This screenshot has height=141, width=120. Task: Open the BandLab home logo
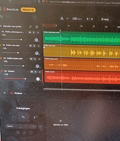click(11, 9)
